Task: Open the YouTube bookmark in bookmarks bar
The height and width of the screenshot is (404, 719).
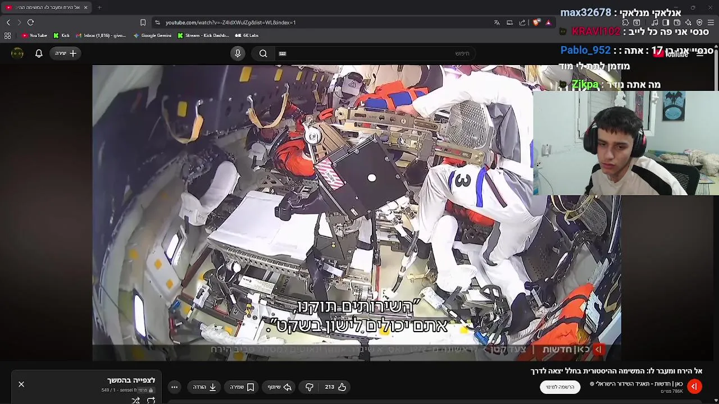Action: [34, 35]
